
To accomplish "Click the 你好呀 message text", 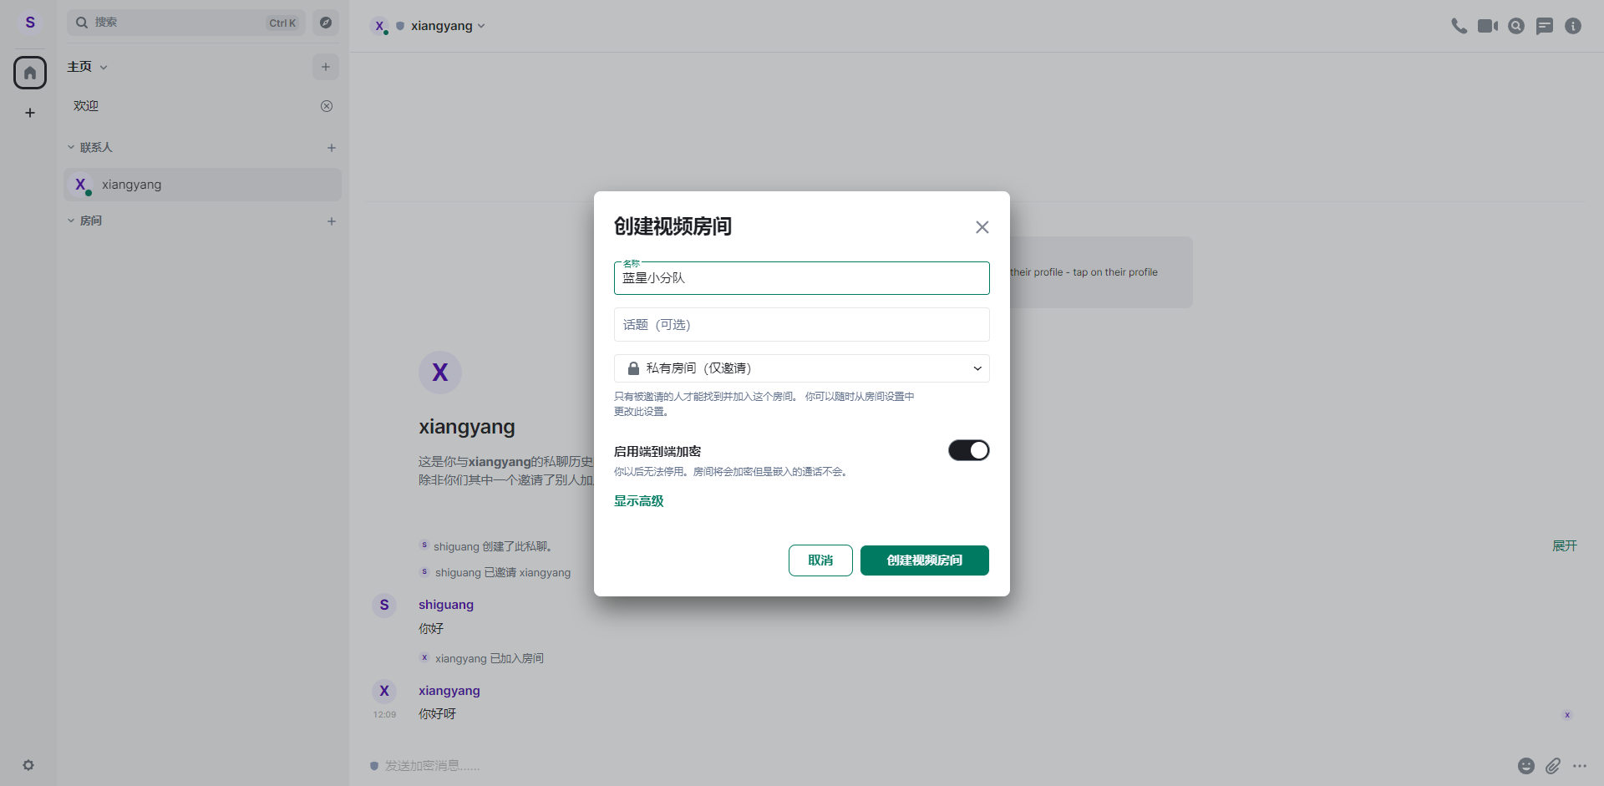I will 438,714.
